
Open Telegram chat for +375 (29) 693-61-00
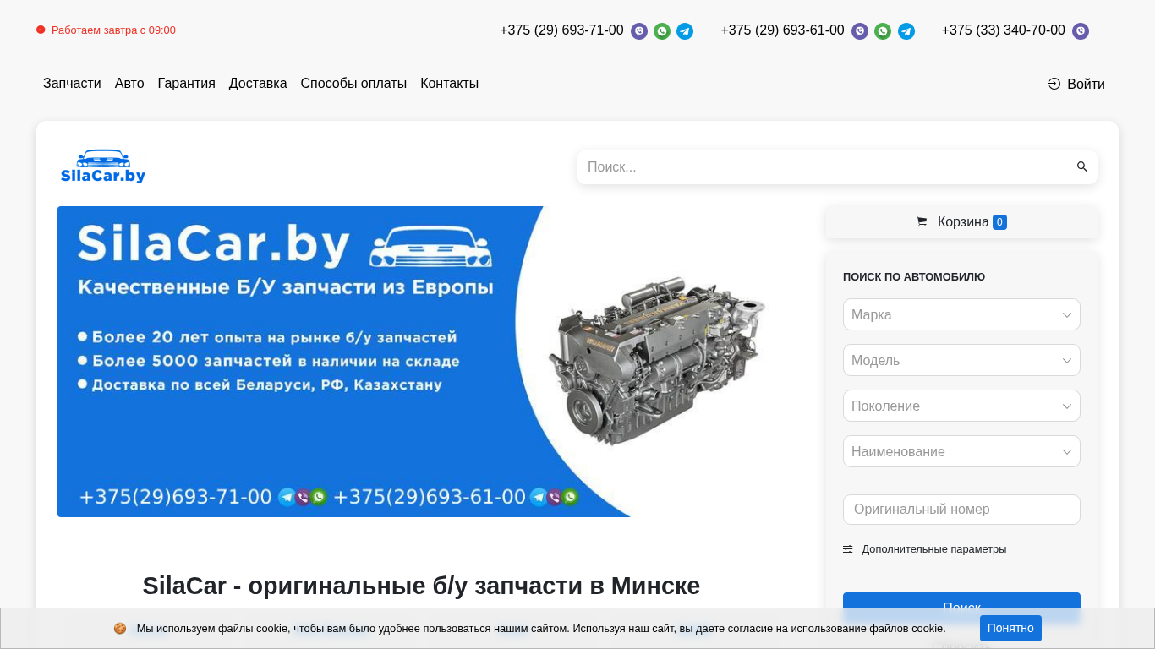(906, 31)
